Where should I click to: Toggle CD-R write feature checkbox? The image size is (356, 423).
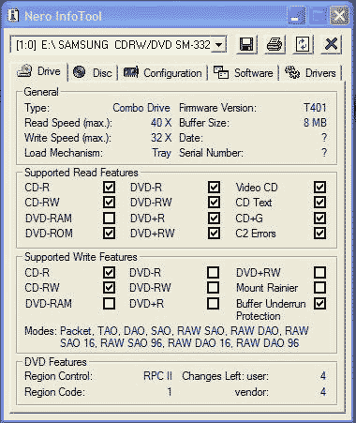click(109, 272)
